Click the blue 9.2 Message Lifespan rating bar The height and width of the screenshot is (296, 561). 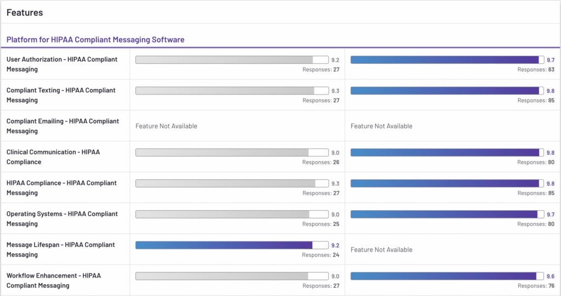point(232,245)
